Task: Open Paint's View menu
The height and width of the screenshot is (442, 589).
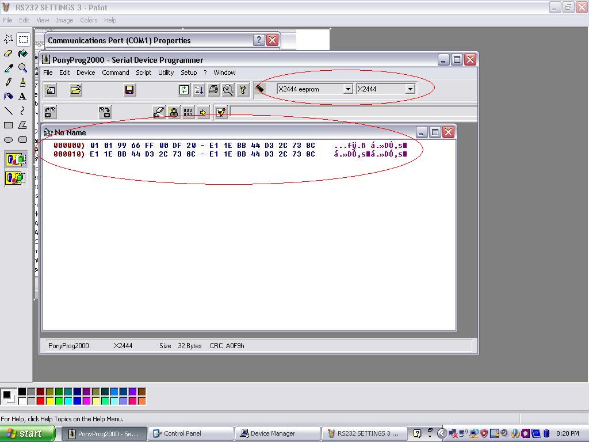Action: (x=43, y=20)
